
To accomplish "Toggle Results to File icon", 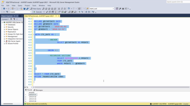I will [75, 12].
